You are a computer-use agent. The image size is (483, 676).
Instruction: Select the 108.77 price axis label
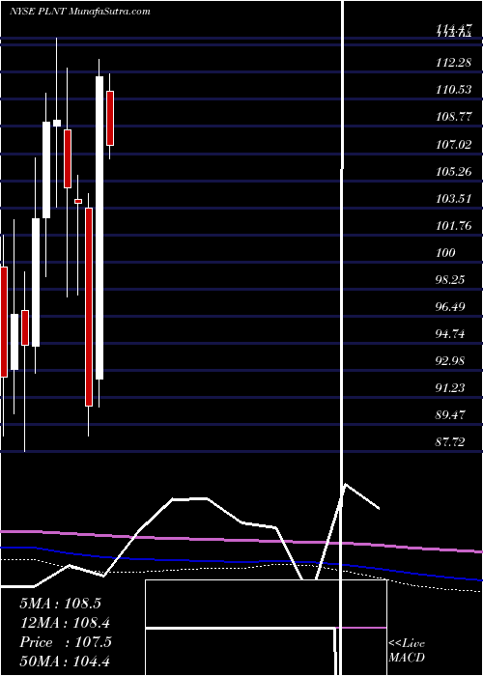click(453, 117)
